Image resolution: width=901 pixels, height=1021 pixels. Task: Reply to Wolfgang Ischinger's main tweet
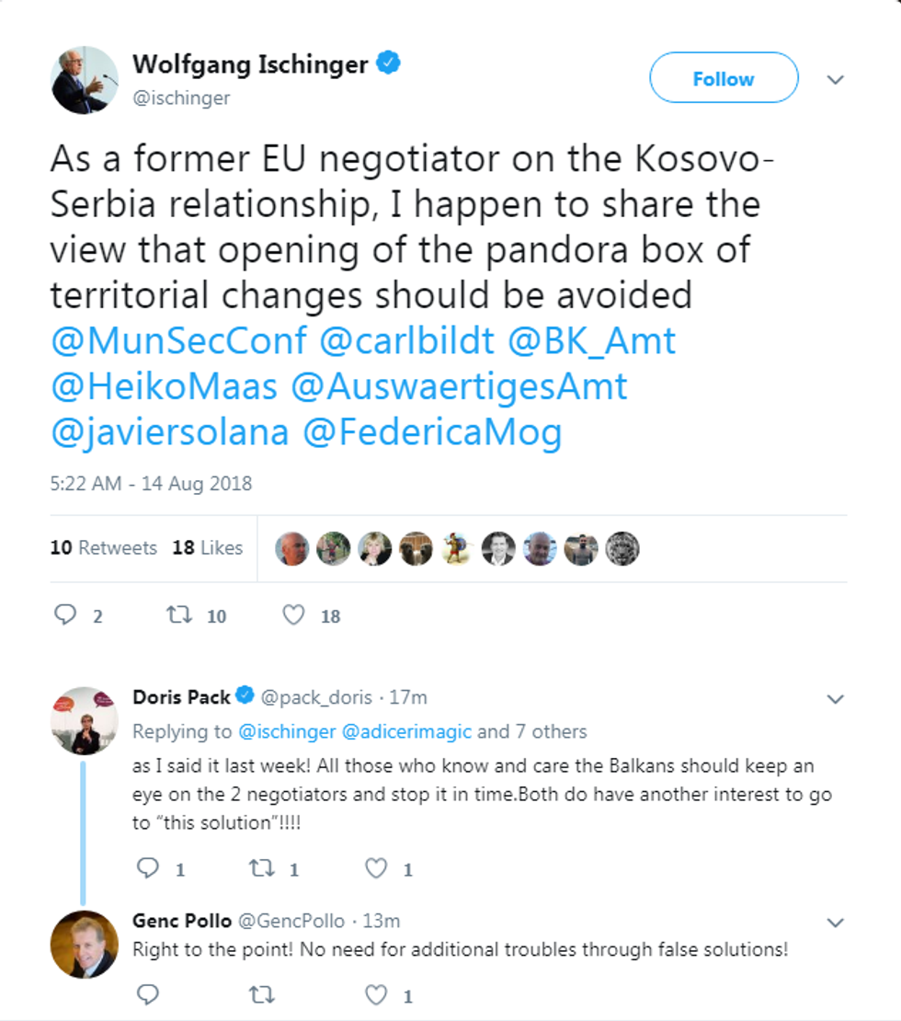(x=64, y=614)
